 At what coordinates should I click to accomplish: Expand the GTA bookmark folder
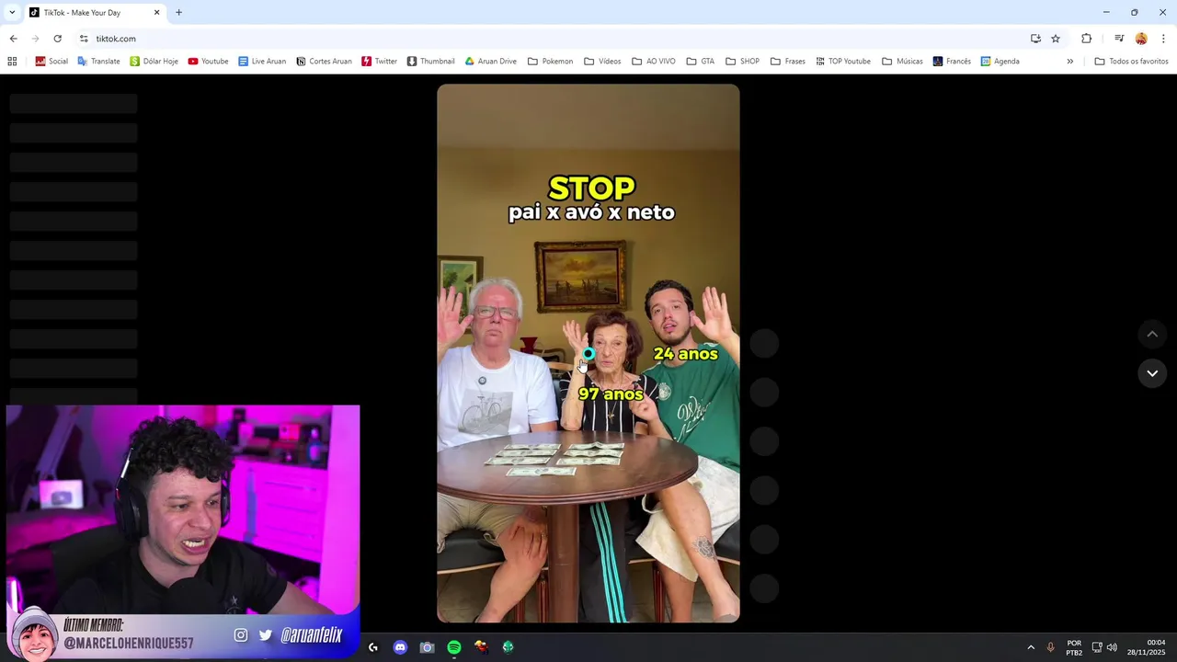pyautogui.click(x=701, y=62)
